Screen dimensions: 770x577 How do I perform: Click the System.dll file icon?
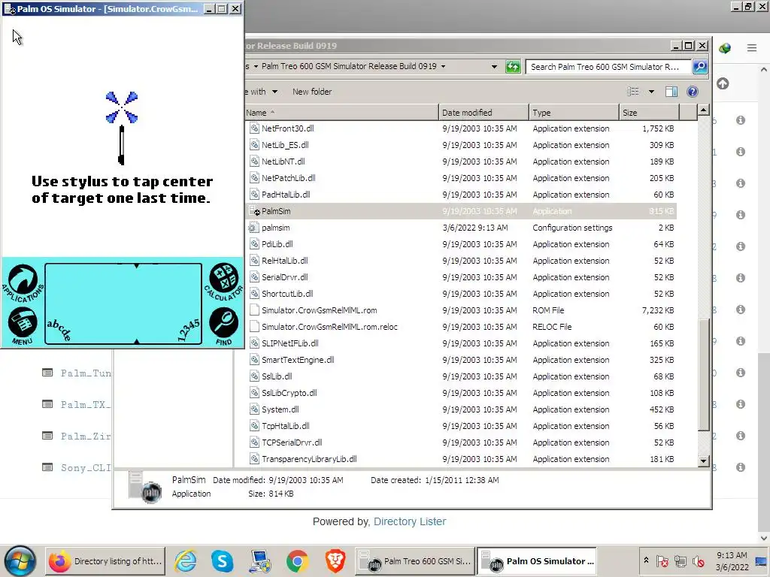(254, 409)
